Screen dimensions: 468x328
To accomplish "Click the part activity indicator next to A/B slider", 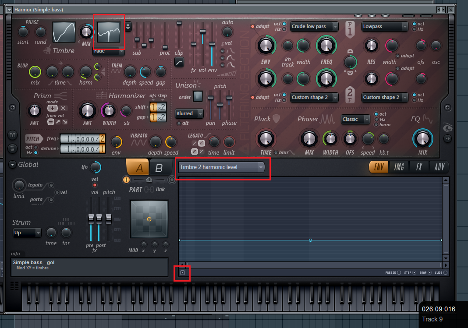I will point(126,180).
